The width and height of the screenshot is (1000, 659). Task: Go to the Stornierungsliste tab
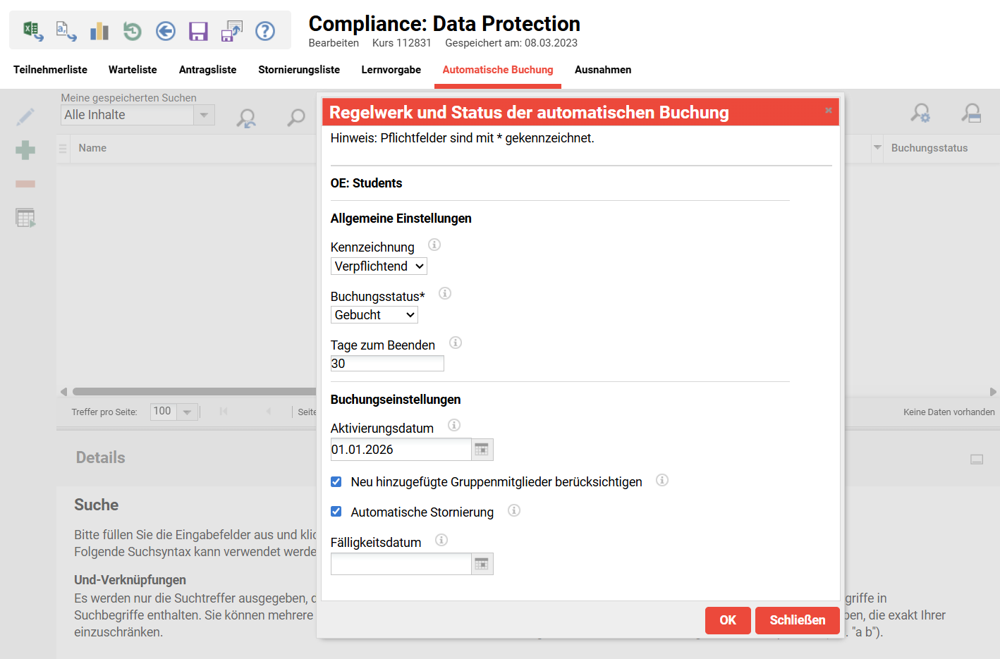(299, 70)
